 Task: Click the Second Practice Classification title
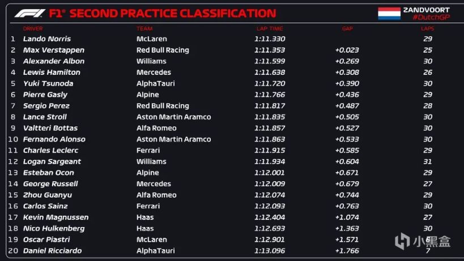click(172, 13)
